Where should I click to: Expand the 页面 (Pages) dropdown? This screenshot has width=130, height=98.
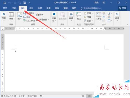(x=4, y=17)
